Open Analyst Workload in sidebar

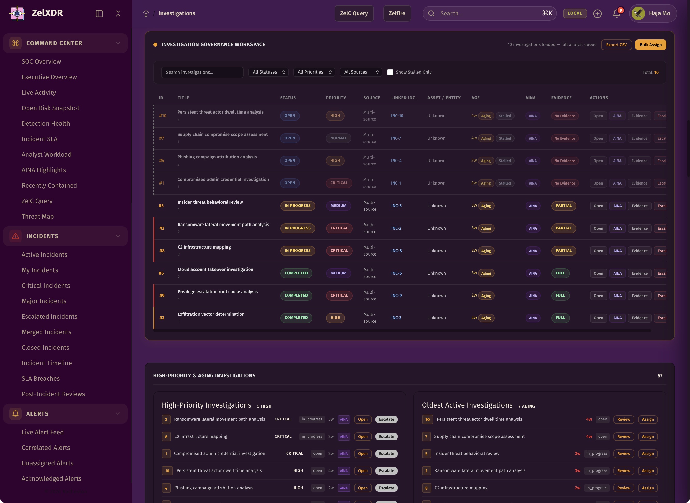coord(46,154)
